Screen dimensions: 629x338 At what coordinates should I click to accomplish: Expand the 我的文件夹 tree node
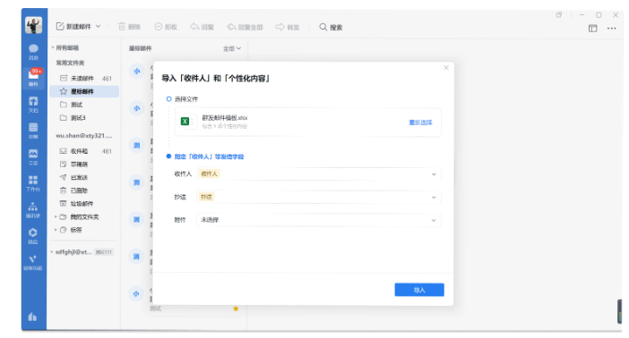(x=56, y=216)
